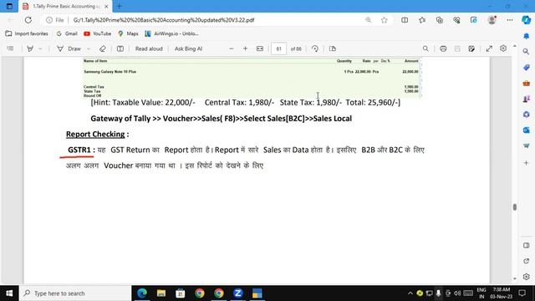Select the Draw tool

(x=69, y=48)
